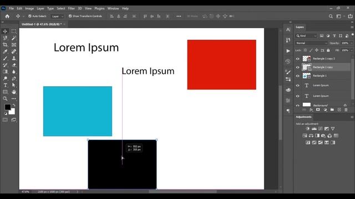
Task: Open the layer filter Kind dropdown
Action: click(x=306, y=36)
